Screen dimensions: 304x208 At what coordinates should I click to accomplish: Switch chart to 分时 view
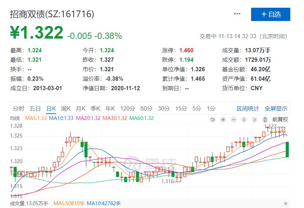pos(19,108)
